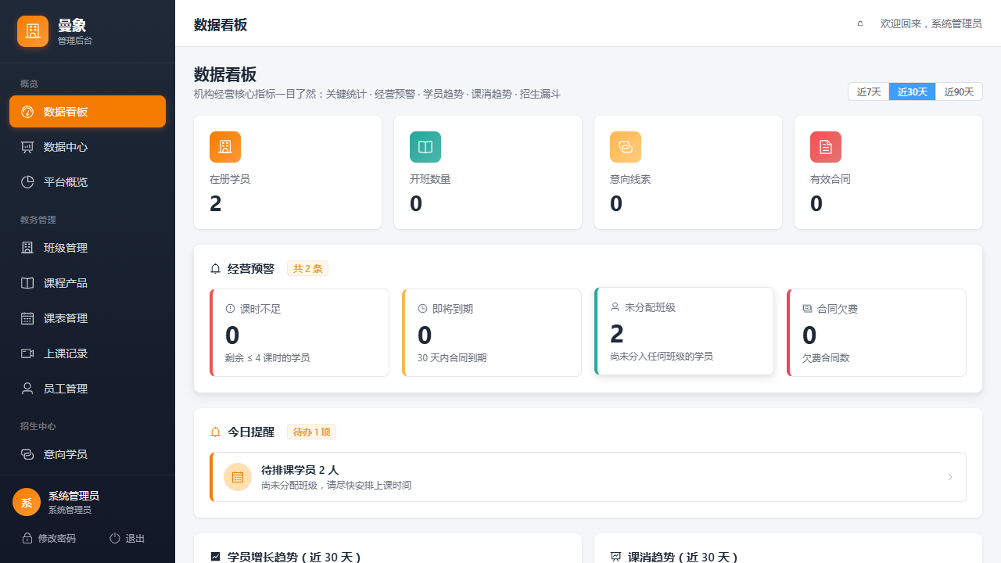Click the green 开班数量 book icon
The image size is (1001, 563).
pyautogui.click(x=425, y=147)
